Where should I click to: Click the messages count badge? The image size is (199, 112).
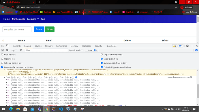point(181,46)
